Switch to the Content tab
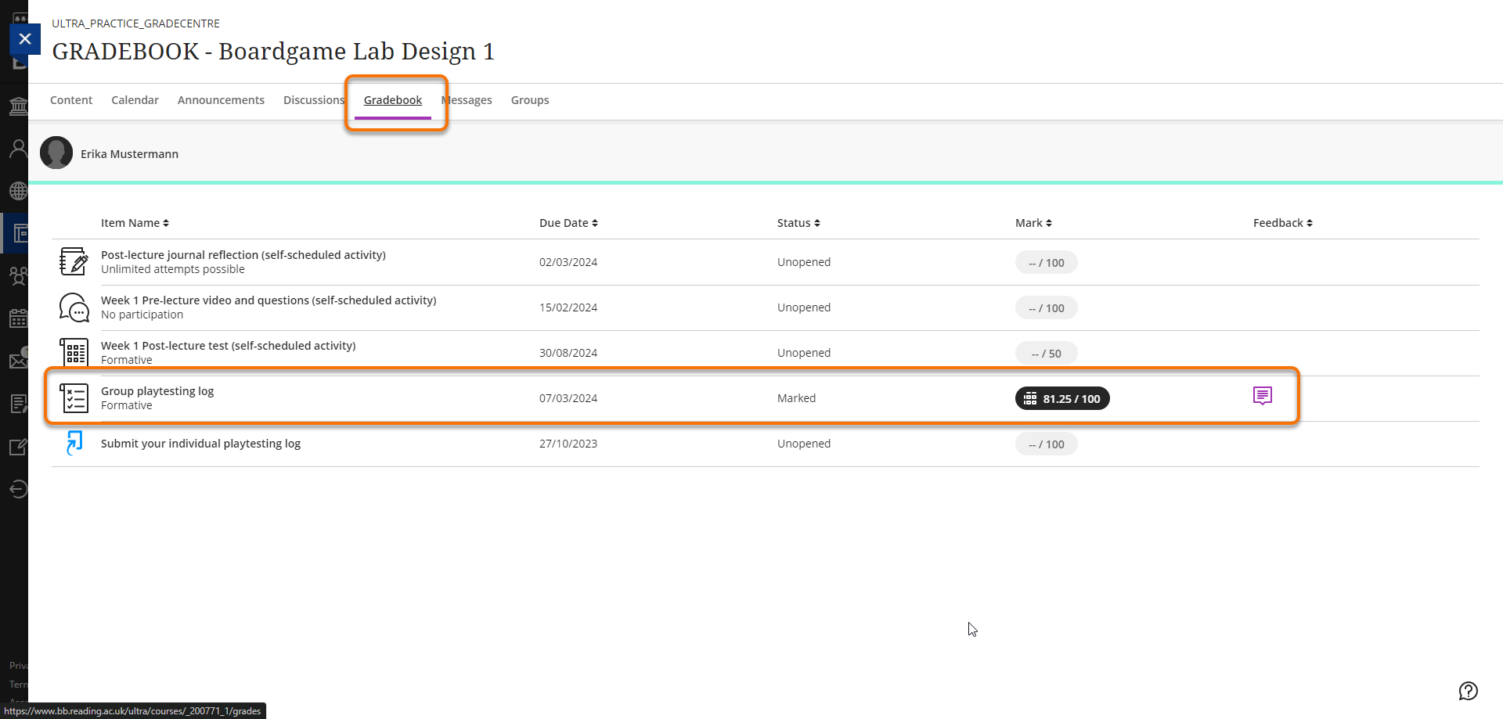 coord(71,100)
